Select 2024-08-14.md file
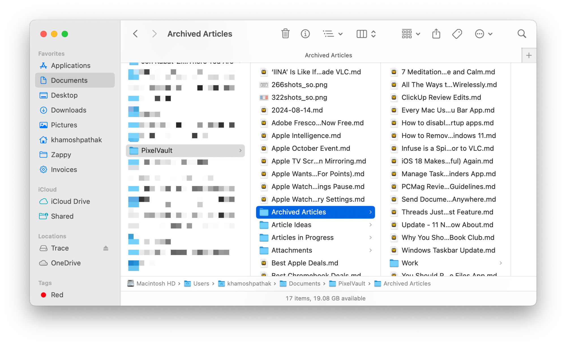Image resolution: width=566 pixels, height=345 pixels. pos(315,110)
